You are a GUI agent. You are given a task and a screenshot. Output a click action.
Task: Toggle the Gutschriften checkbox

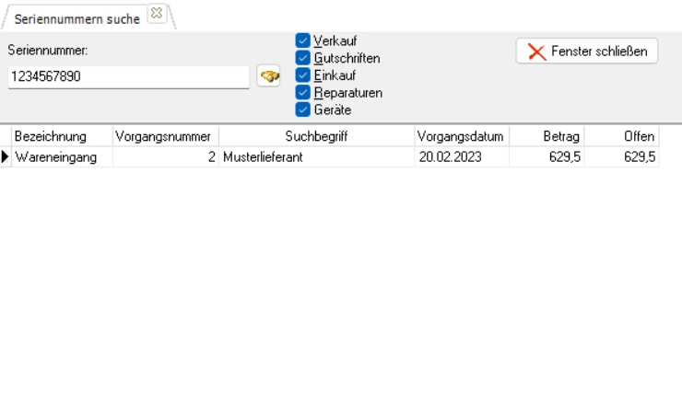tap(302, 58)
